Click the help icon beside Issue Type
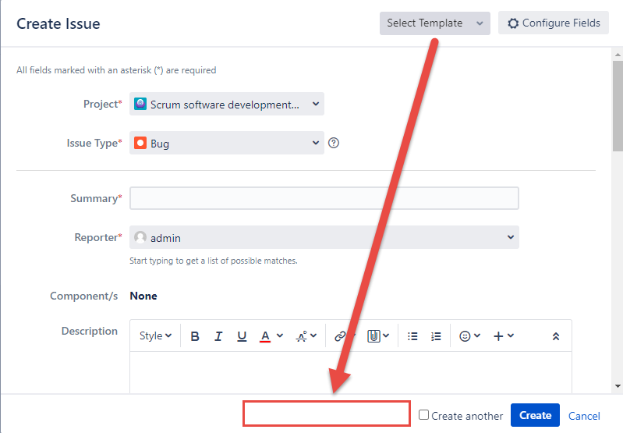 [334, 143]
